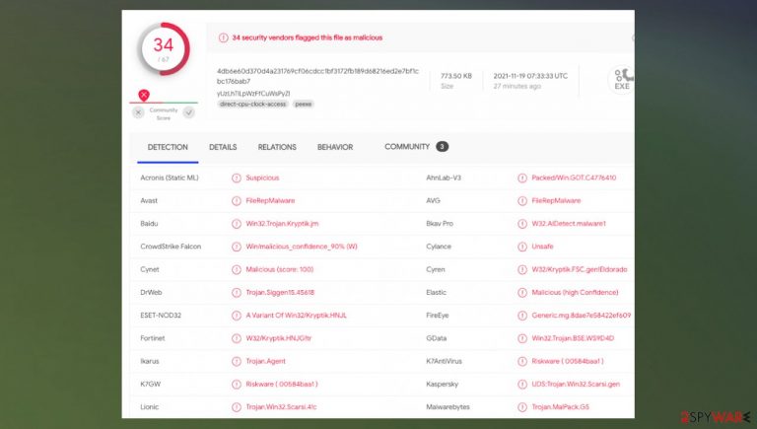This screenshot has width=757, height=429.
Task: Click the file hash 4db6e60d370d4a... text
Action: pyautogui.click(x=317, y=76)
